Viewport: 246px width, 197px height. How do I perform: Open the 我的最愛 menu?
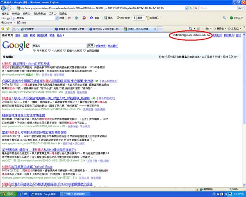39,14
